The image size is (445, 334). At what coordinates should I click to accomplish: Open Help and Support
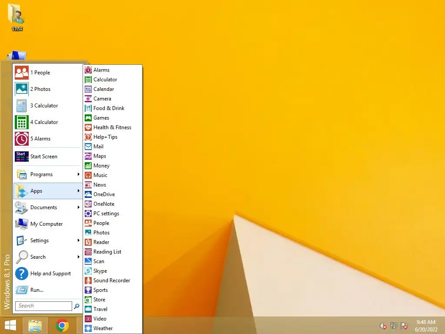pyautogui.click(x=48, y=274)
